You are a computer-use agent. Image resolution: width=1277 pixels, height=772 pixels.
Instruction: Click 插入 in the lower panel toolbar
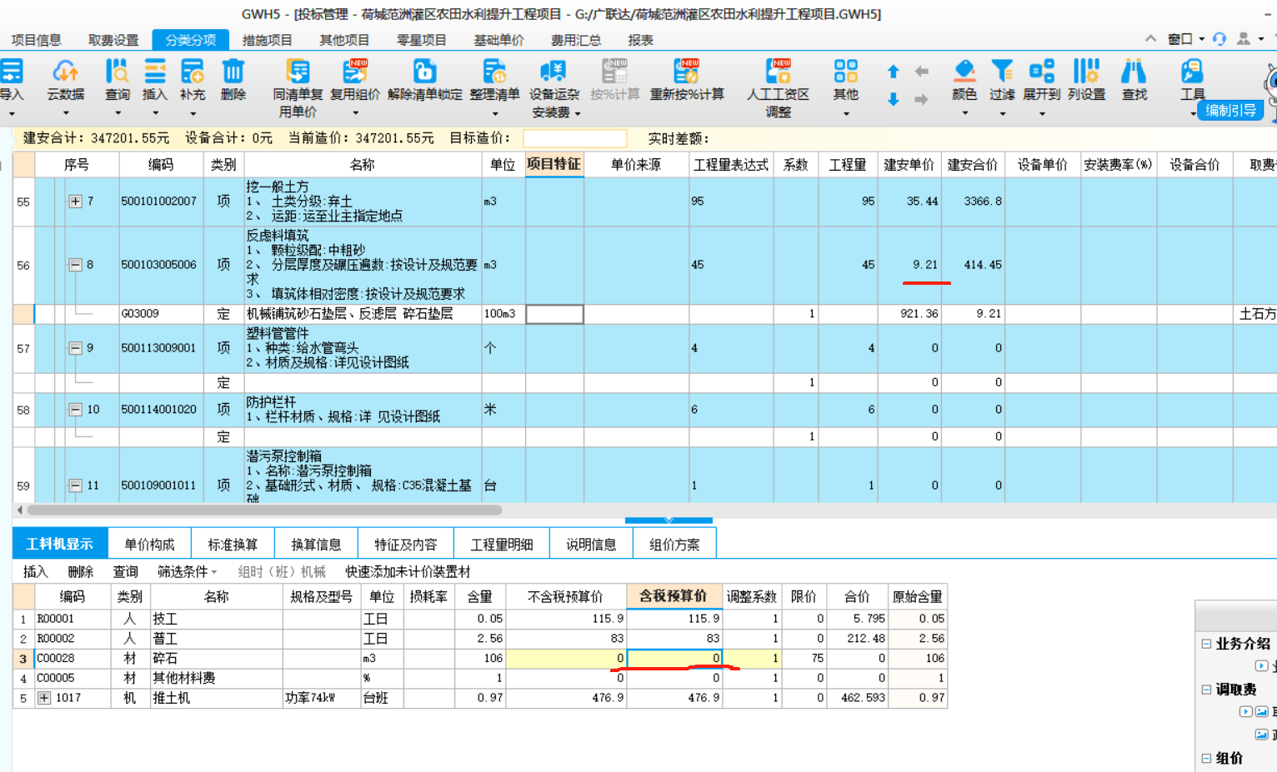[35, 571]
